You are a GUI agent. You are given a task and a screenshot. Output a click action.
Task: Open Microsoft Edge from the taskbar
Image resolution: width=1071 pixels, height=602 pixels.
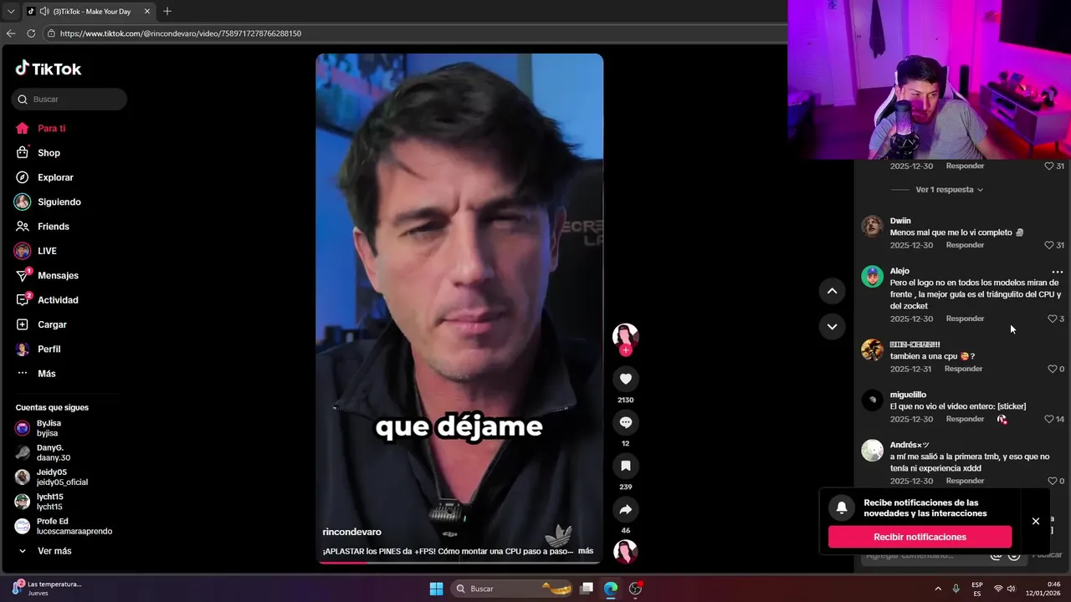pyautogui.click(x=611, y=589)
